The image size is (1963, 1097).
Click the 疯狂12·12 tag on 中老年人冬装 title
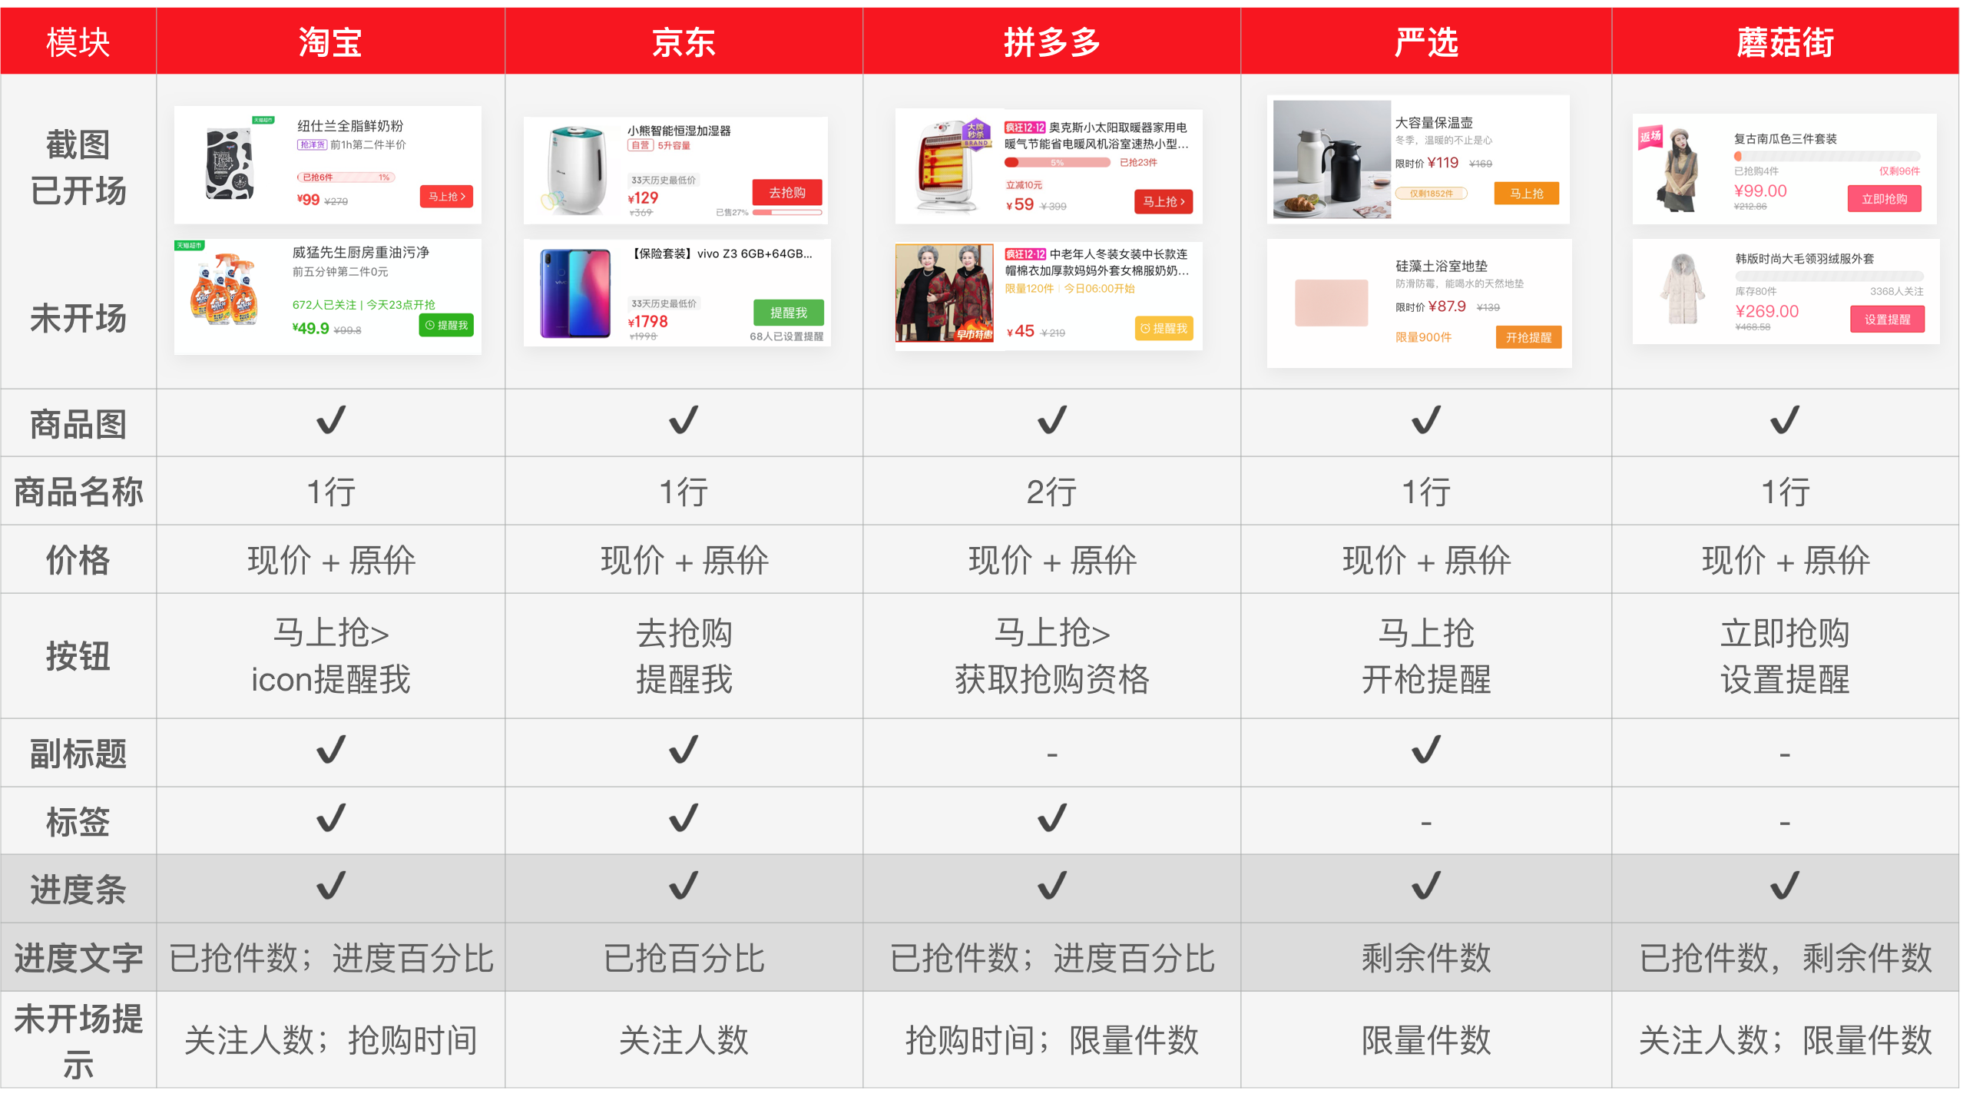(x=1025, y=254)
